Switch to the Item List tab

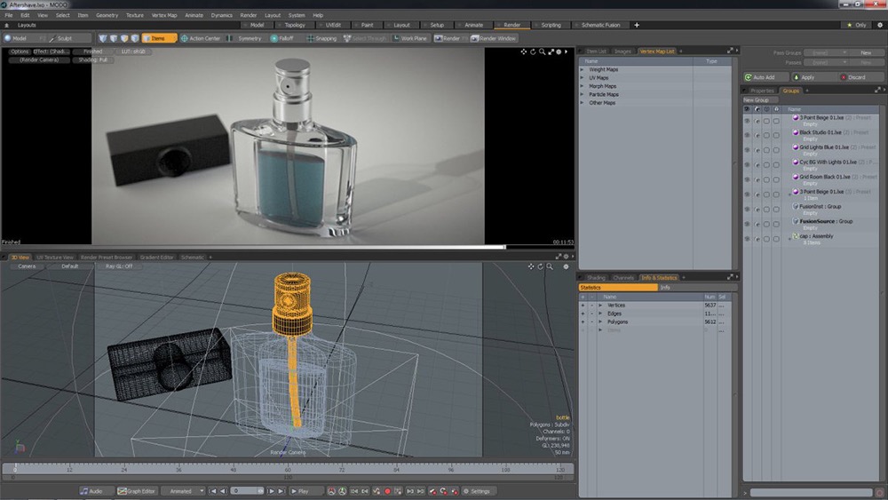597,52
